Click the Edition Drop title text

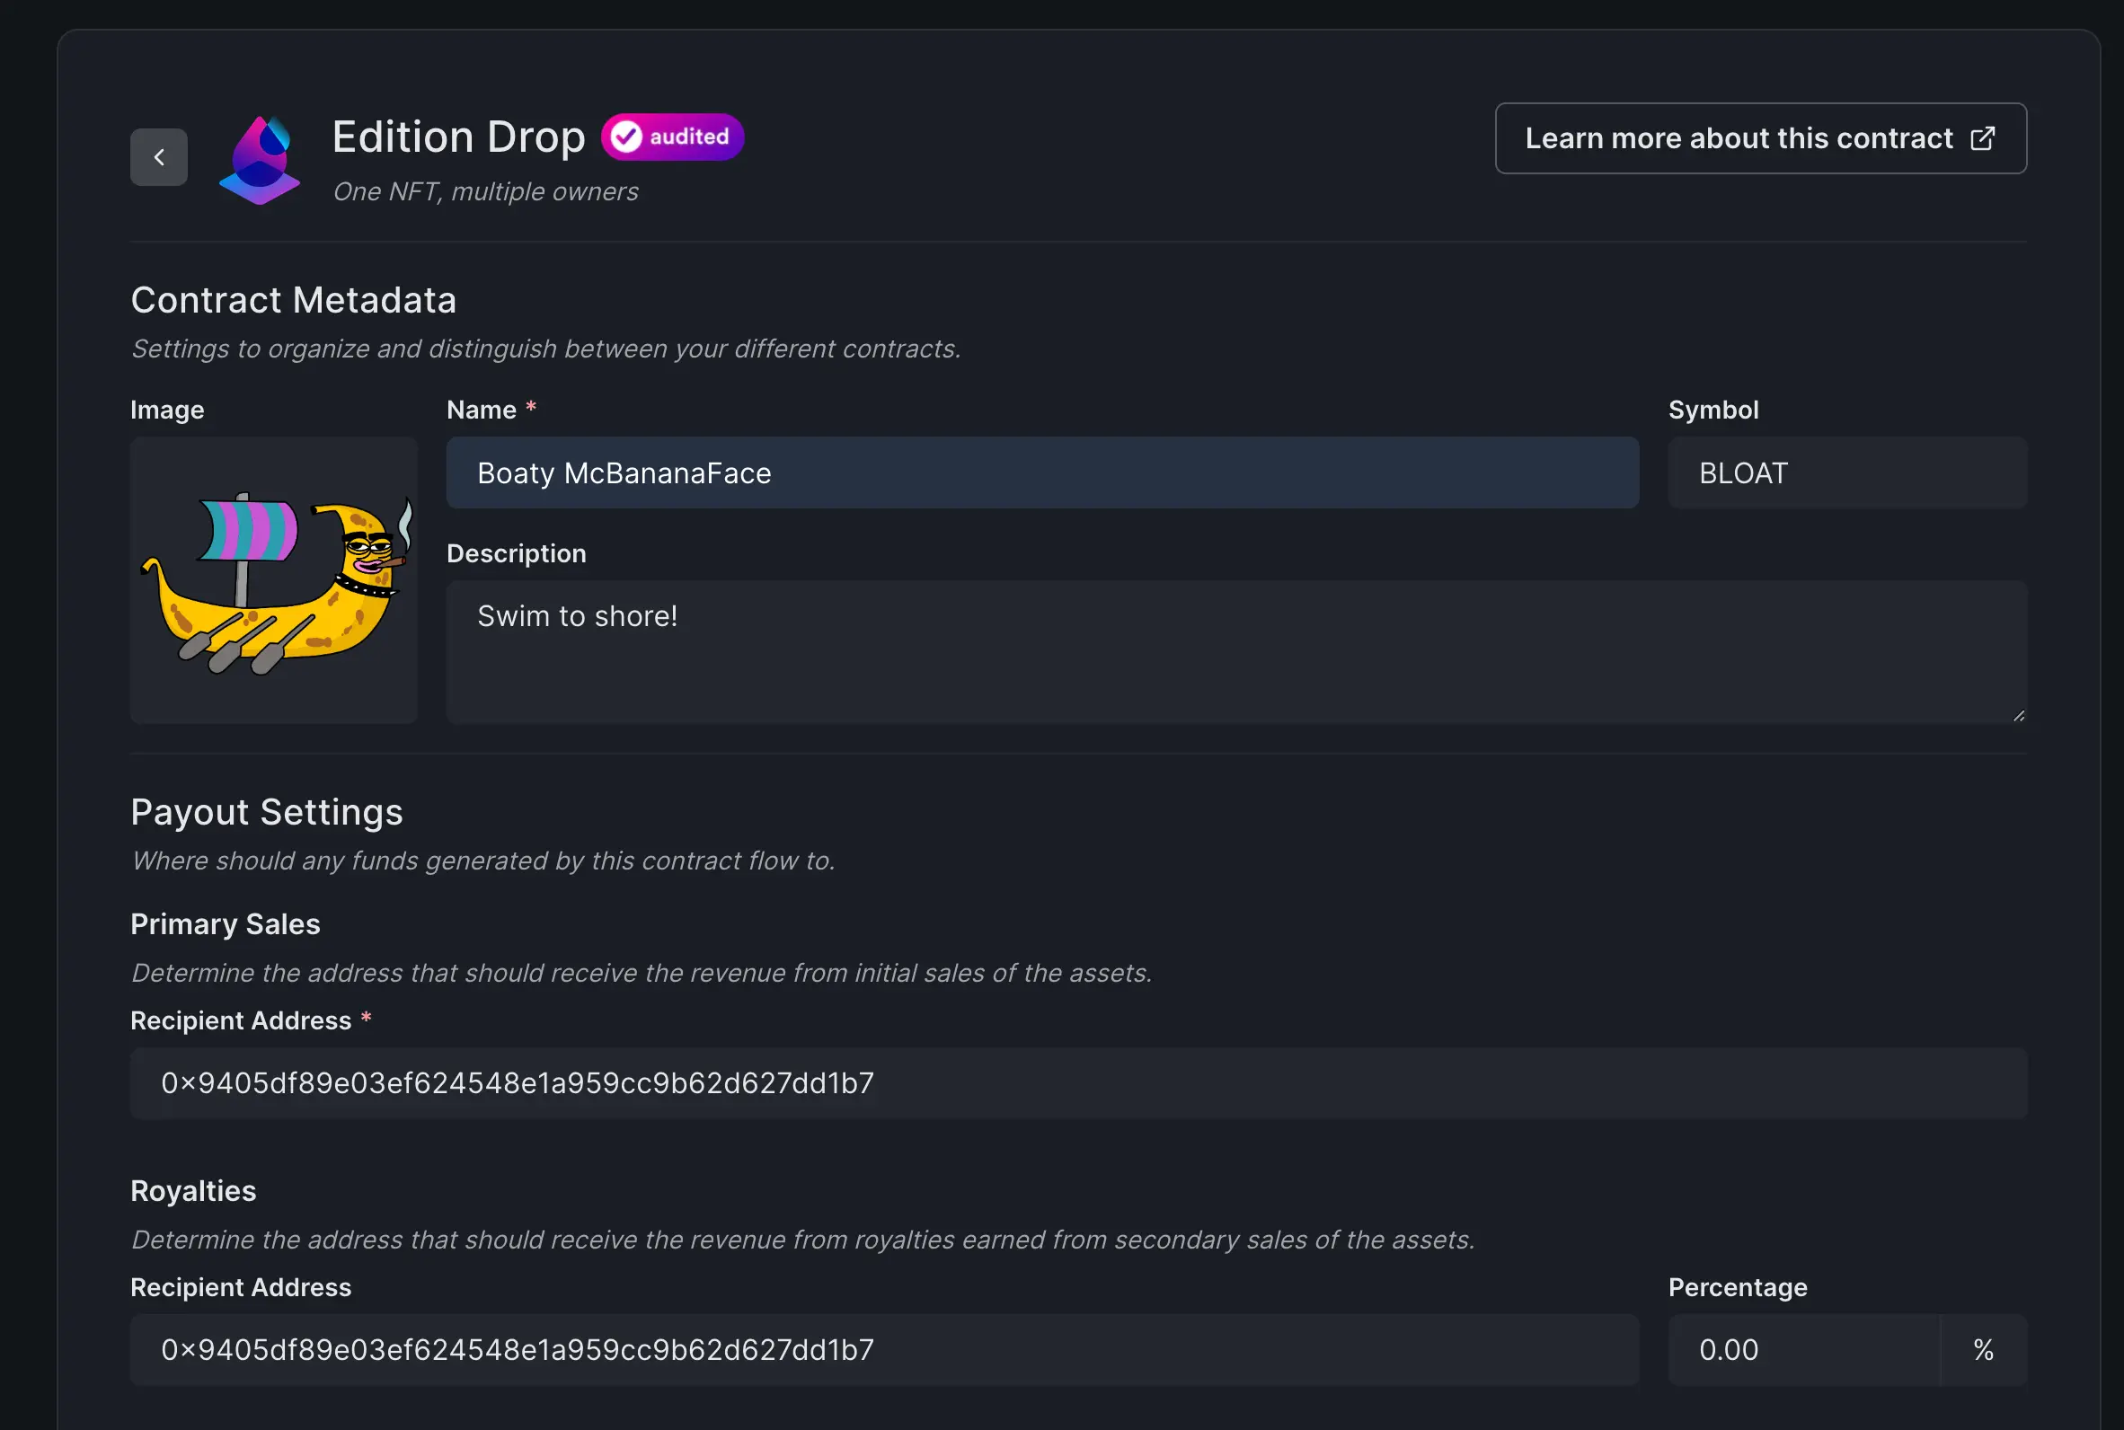(x=458, y=137)
